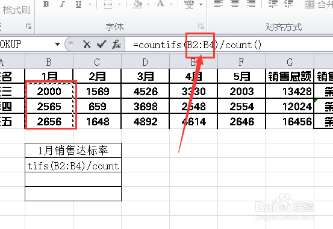The width and height of the screenshot is (333, 229).
Task: Increase indent
Action: click(x=289, y=4)
